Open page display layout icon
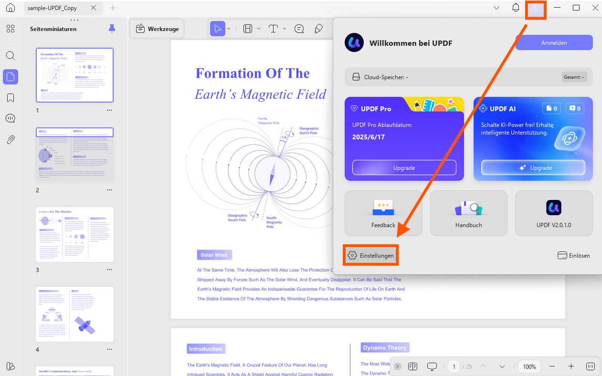This screenshot has width=602, height=376. [x=413, y=366]
